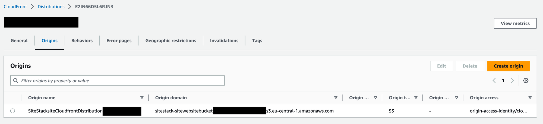Go to next origins page arrow
Screen dimensions: 543x124
click(x=512, y=81)
